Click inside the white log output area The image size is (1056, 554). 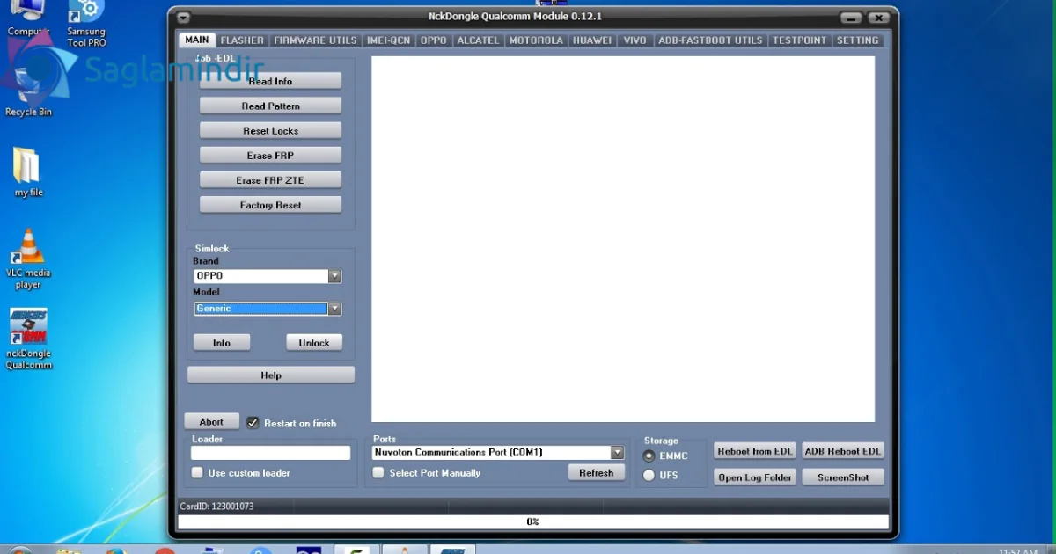(x=623, y=239)
